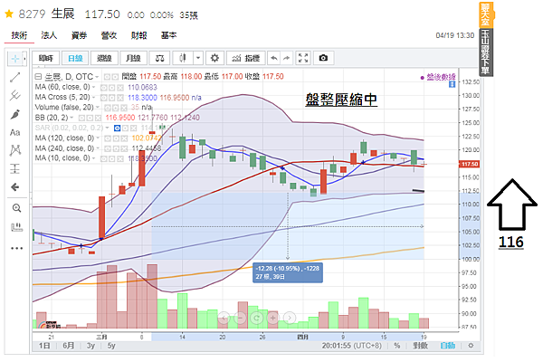This screenshot has height=362, width=543.
Task: Set range to 5y
Action: [111, 346]
